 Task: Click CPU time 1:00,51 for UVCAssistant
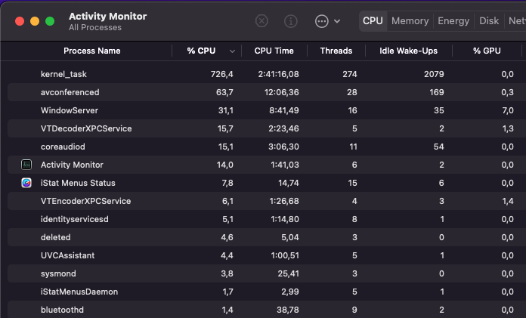[285, 255]
